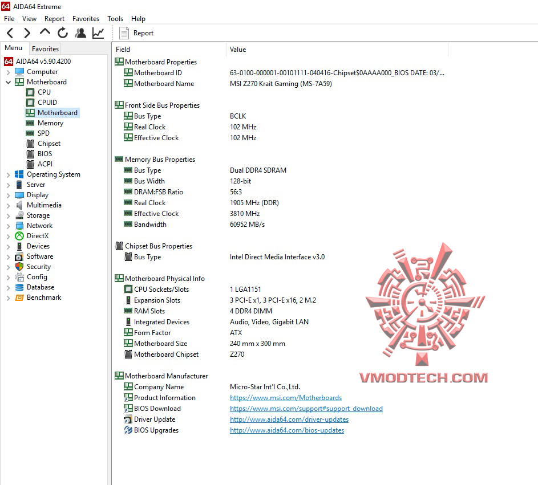Click the Display monitor icon

click(x=19, y=195)
